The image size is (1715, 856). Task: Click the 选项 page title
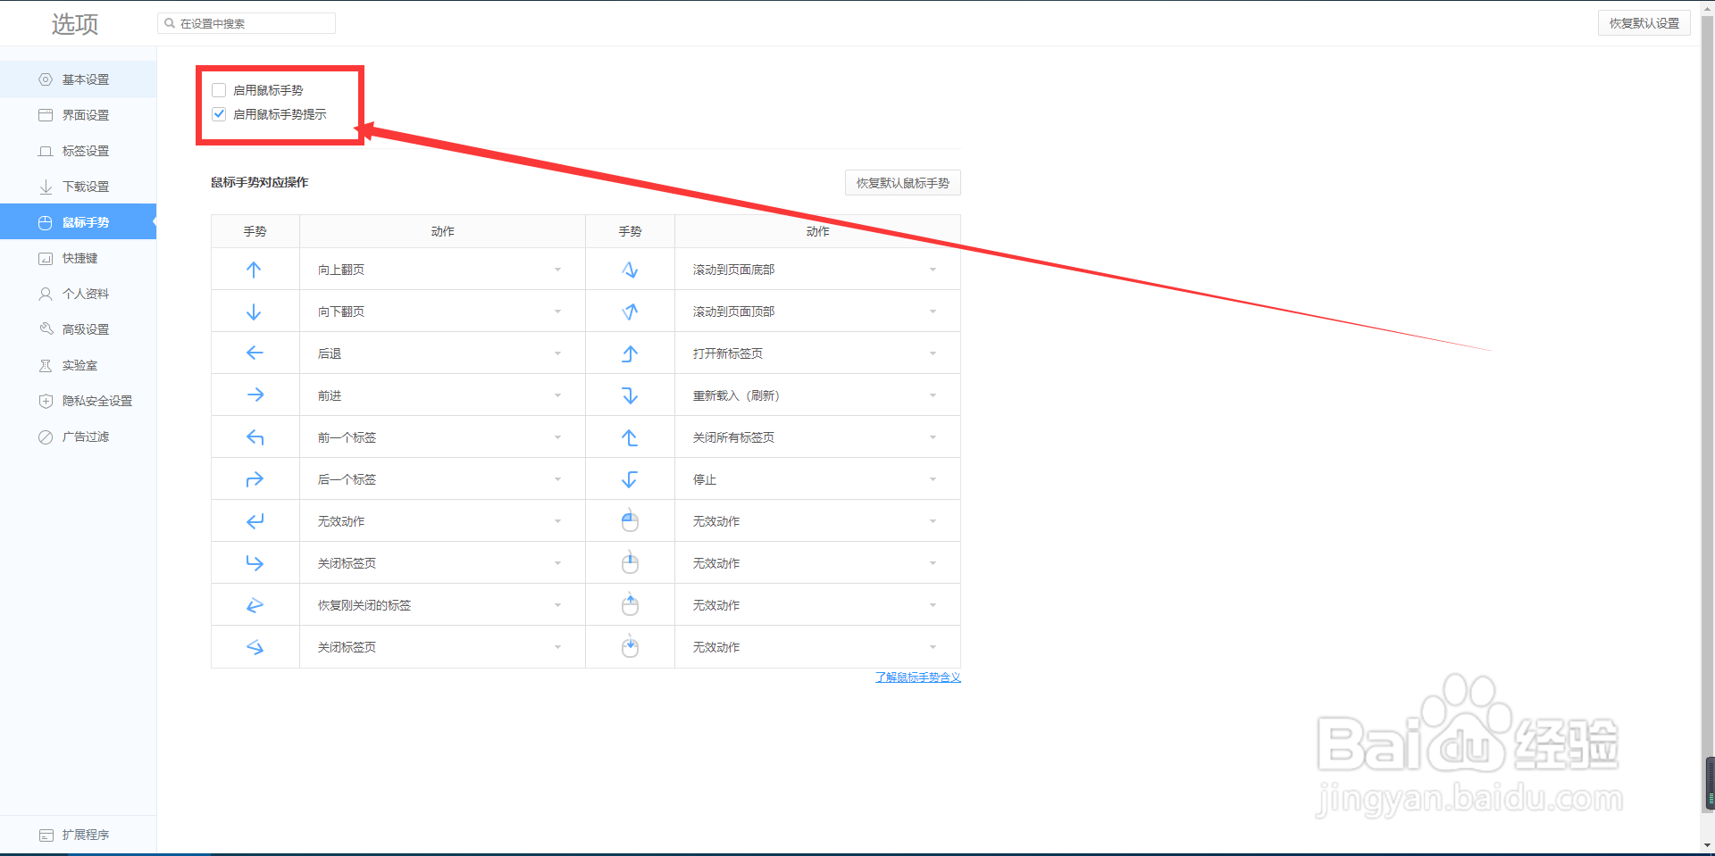tap(75, 24)
